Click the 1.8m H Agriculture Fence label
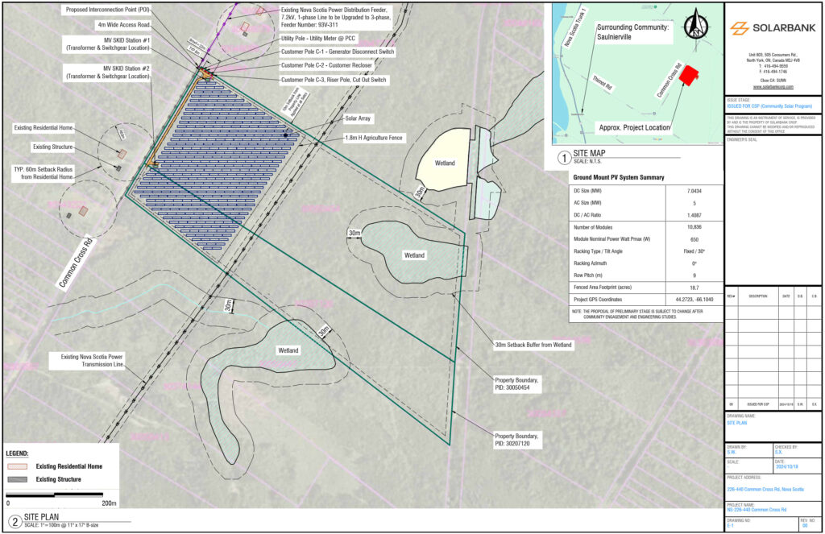 (374, 138)
